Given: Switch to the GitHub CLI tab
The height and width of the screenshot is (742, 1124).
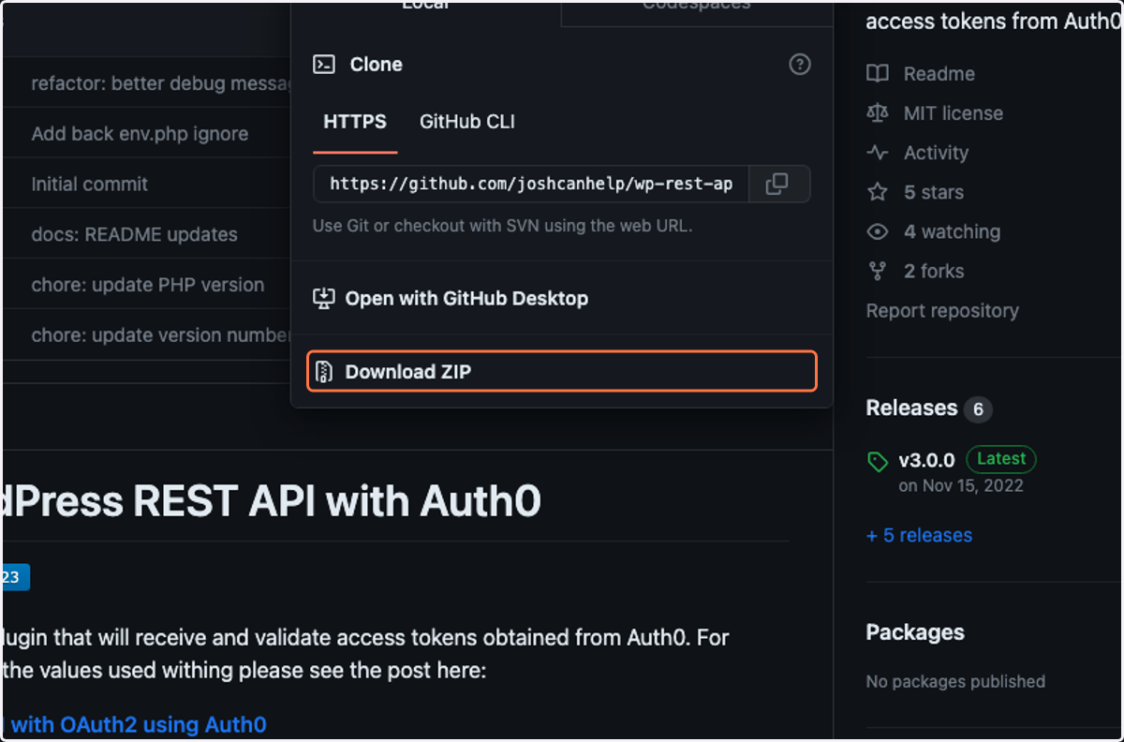Looking at the screenshot, I should click(466, 122).
